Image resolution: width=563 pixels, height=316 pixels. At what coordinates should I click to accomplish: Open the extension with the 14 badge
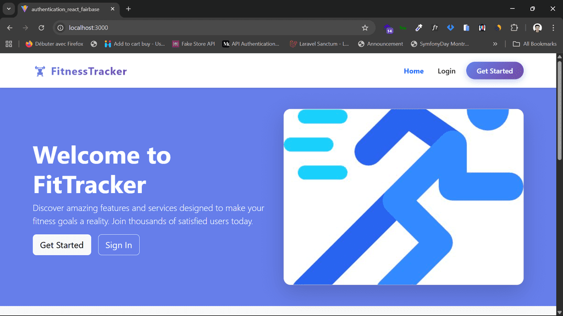[388, 29]
